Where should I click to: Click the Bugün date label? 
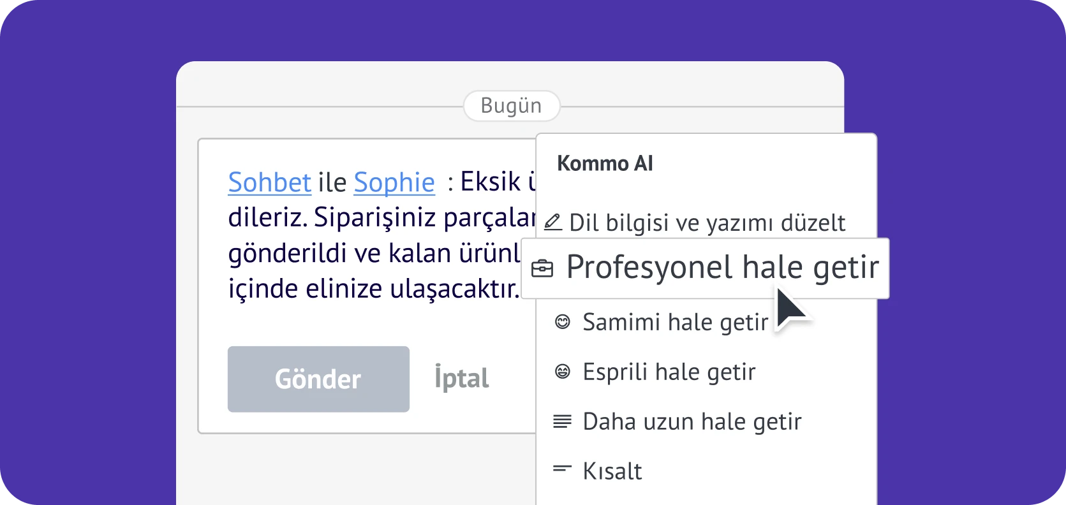pos(511,106)
